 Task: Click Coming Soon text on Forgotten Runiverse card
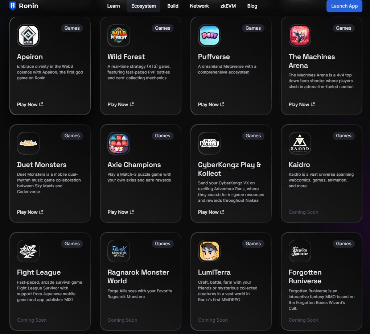pyautogui.click(x=303, y=320)
